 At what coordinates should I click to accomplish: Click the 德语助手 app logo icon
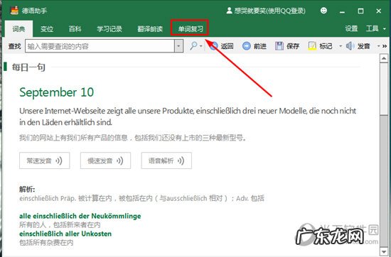(x=14, y=11)
